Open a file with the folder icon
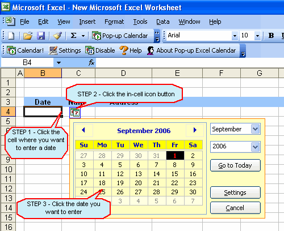Viewport: 284px width, 231px height. tap(28, 36)
